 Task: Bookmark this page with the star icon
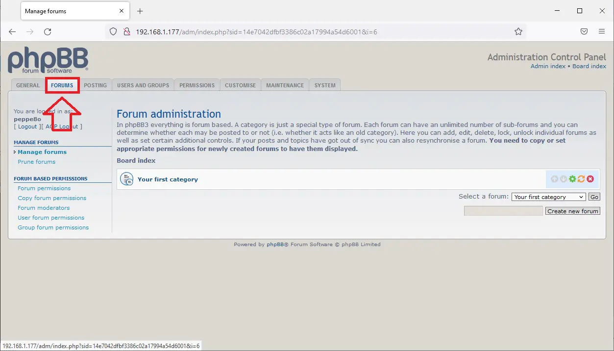click(518, 31)
